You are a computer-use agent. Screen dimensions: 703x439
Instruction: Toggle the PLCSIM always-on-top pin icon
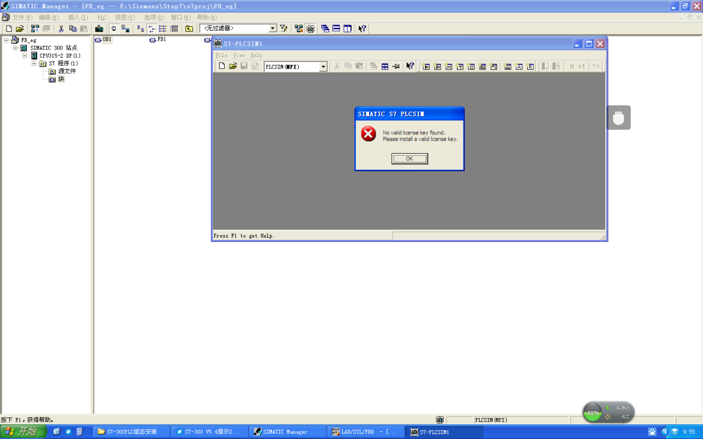point(396,66)
